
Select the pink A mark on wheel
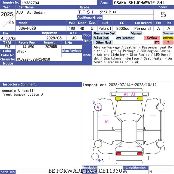coord(98,107)
